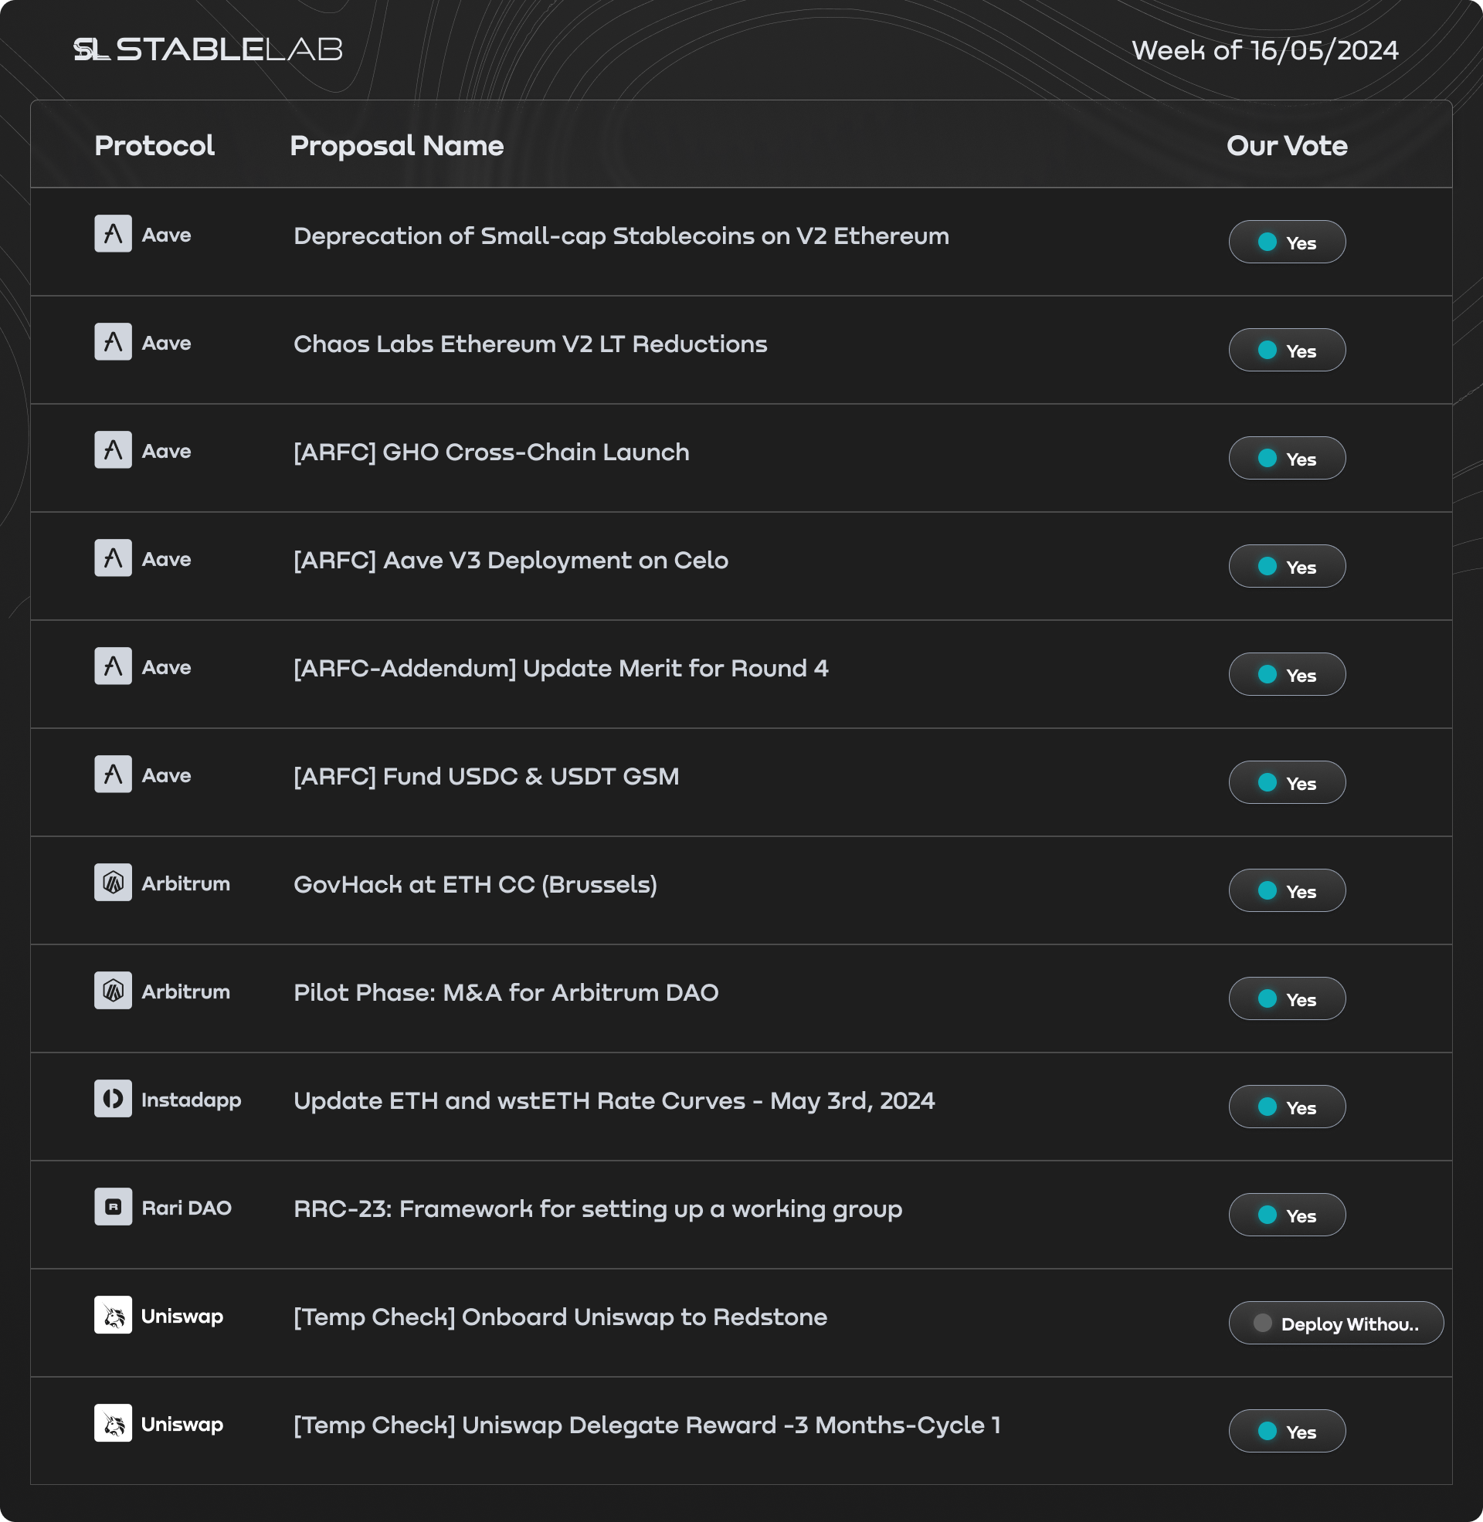Open 'Deprecation of Small-cap Stablecoins on V2 Ethereum'
1483x1522 pixels.
point(621,236)
